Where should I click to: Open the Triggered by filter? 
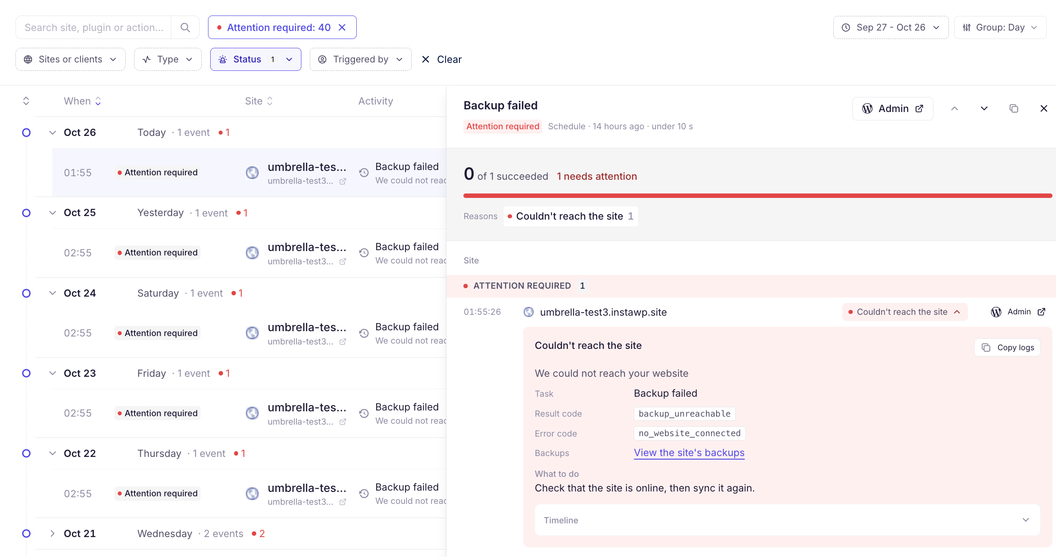click(x=360, y=59)
